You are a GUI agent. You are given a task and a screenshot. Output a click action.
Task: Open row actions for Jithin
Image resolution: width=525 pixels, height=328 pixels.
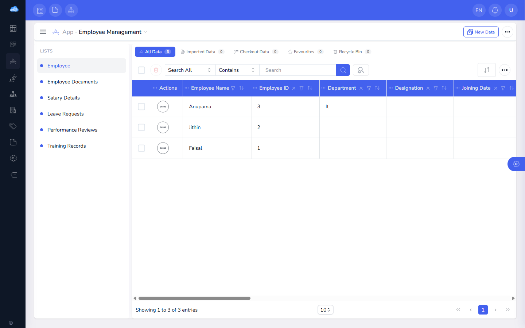pos(163,128)
